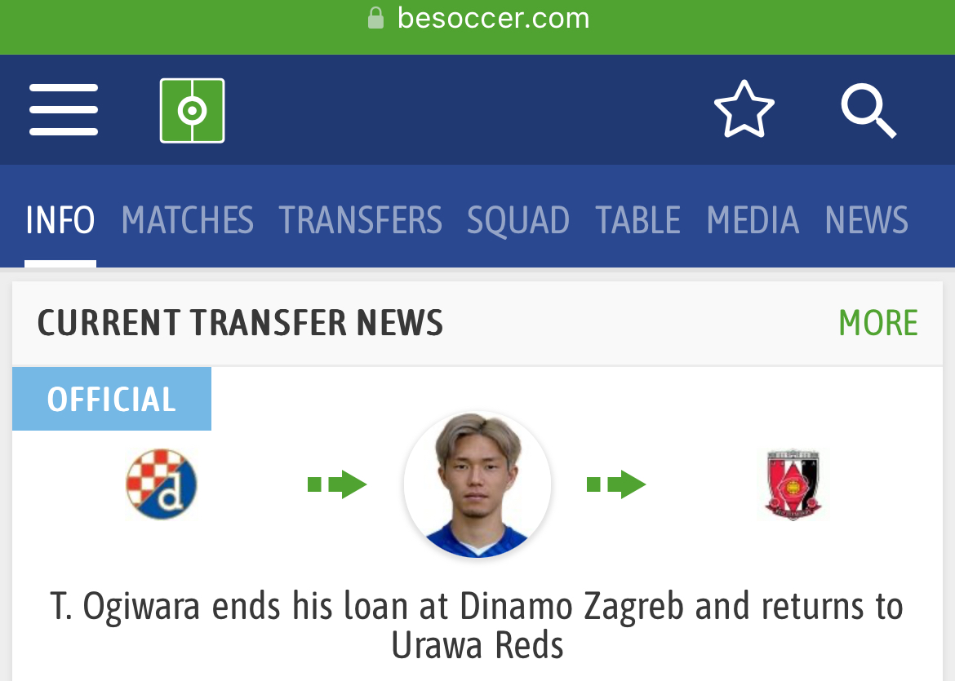Click the Dinamo Zagreb club crest

click(x=162, y=484)
